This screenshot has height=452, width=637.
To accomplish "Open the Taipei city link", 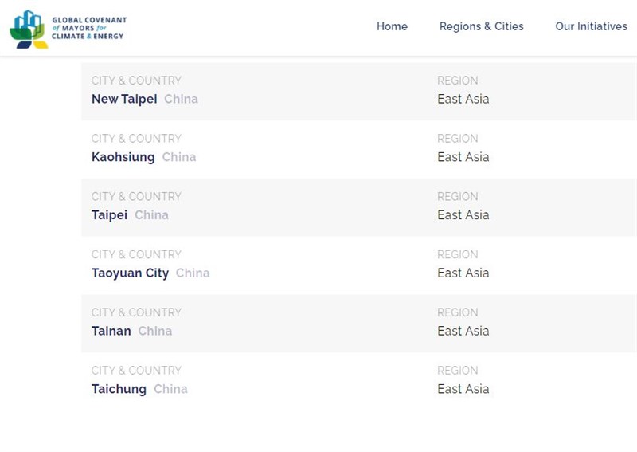I will pos(109,214).
